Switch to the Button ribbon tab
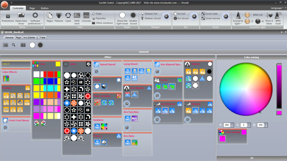This screenshot has height=161, width=287. pyautogui.click(x=45, y=8)
